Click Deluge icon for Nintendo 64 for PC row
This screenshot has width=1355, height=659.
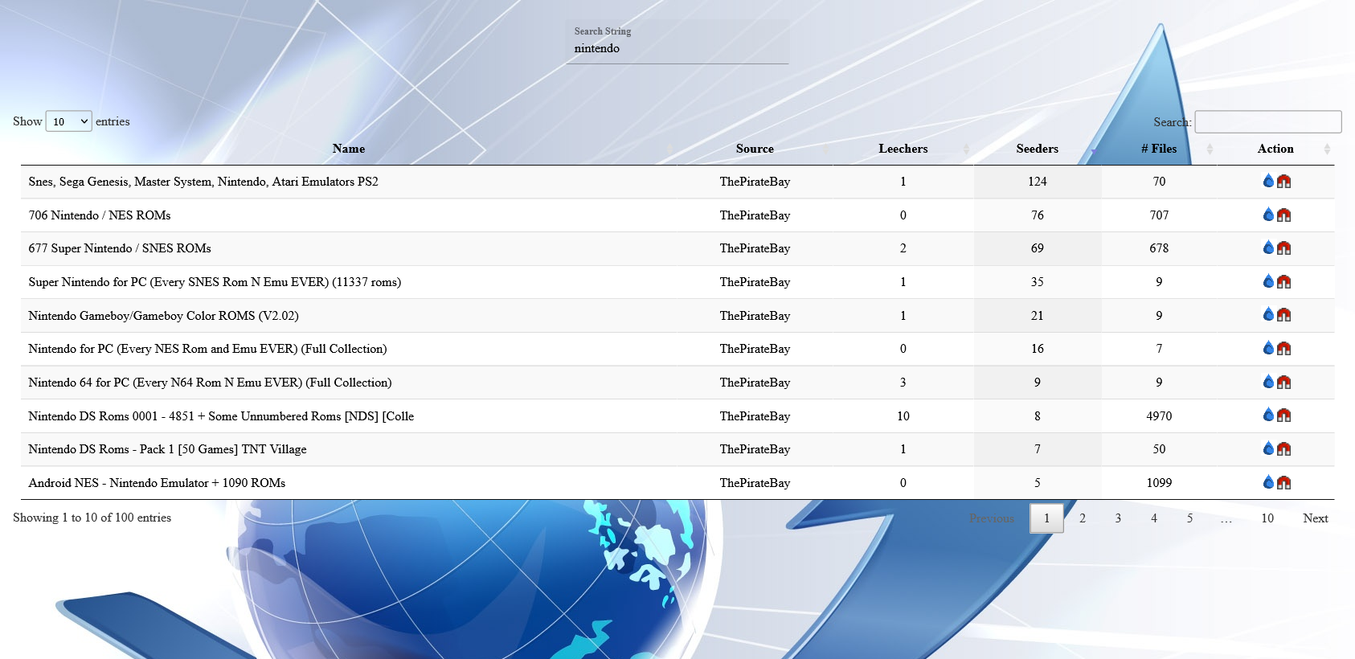click(1268, 382)
